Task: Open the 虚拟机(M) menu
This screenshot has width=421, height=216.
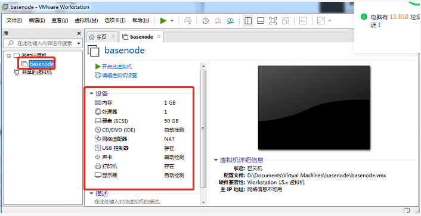Action: [x=86, y=20]
